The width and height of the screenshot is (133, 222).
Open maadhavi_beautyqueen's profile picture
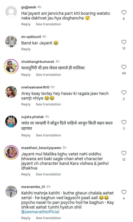11,153
